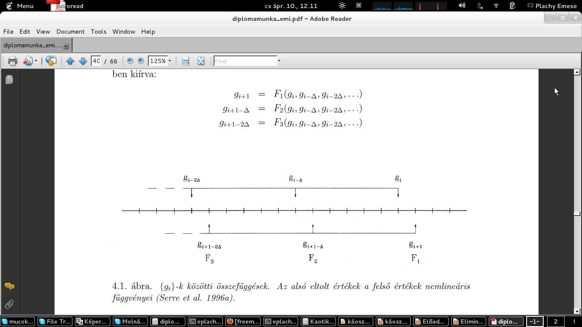
Task: Select workspace '2' in the switcher
Action: point(555,321)
